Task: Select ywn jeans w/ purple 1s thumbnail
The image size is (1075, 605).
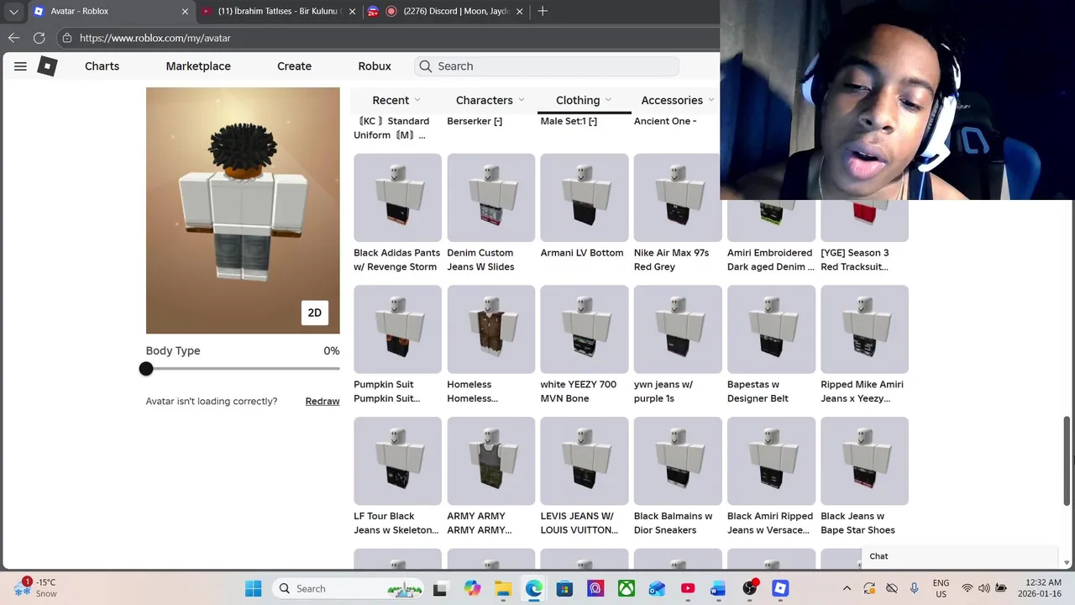Action: [678, 329]
